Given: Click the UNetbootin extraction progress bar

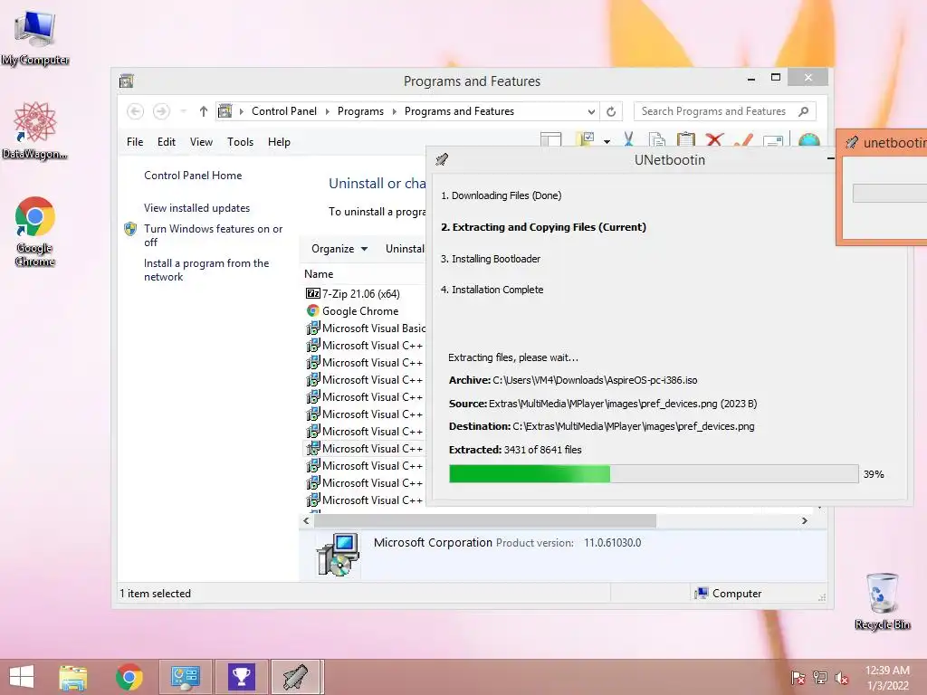Looking at the screenshot, I should [654, 474].
